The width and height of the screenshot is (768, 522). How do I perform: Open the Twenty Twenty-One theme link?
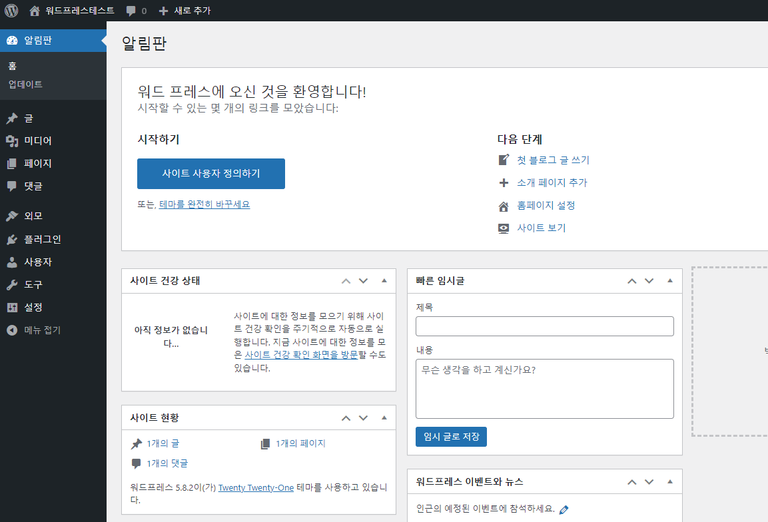256,488
